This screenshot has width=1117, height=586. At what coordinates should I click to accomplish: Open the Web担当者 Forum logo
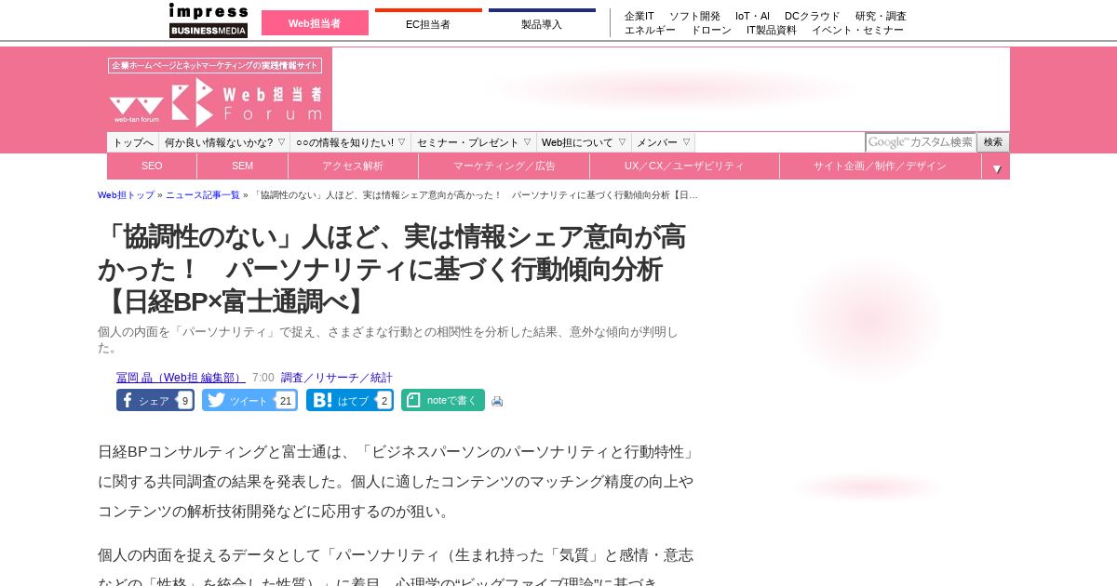(x=216, y=102)
